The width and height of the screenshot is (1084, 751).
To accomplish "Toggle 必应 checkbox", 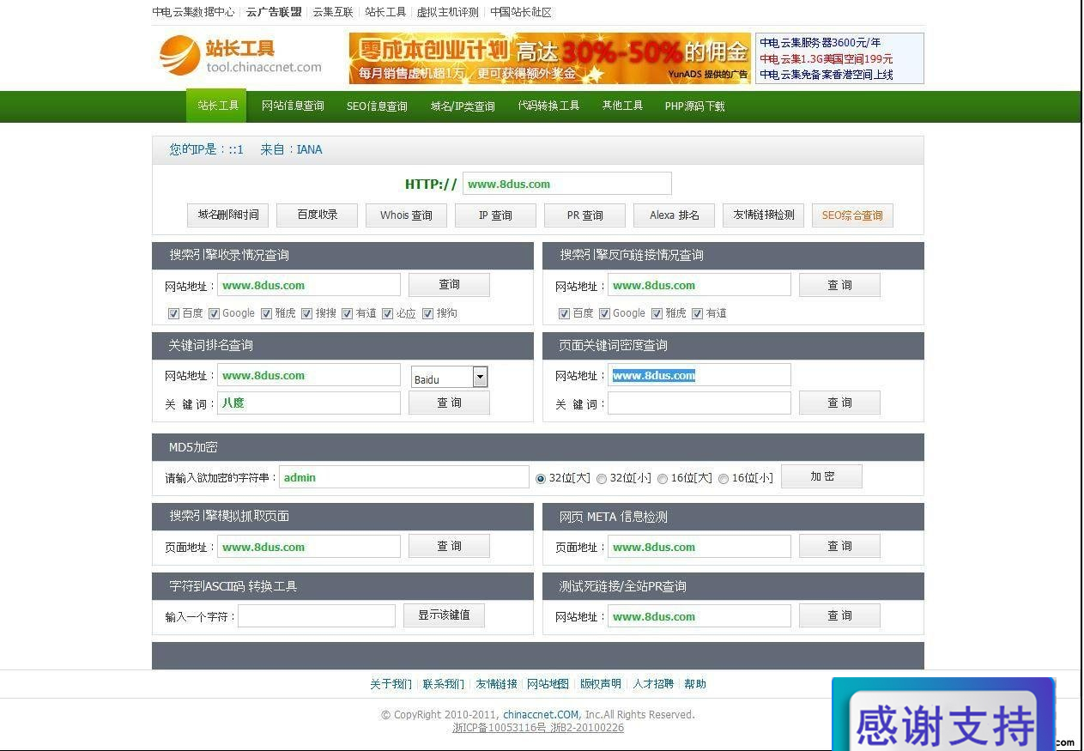I will (387, 313).
